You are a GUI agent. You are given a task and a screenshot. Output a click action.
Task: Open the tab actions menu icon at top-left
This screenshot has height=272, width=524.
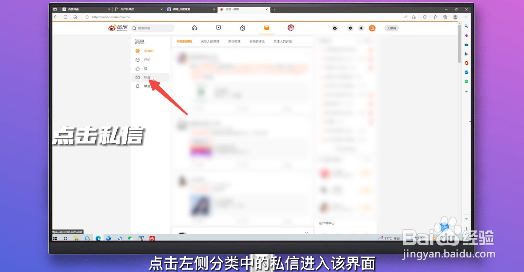pyautogui.click(x=55, y=9)
